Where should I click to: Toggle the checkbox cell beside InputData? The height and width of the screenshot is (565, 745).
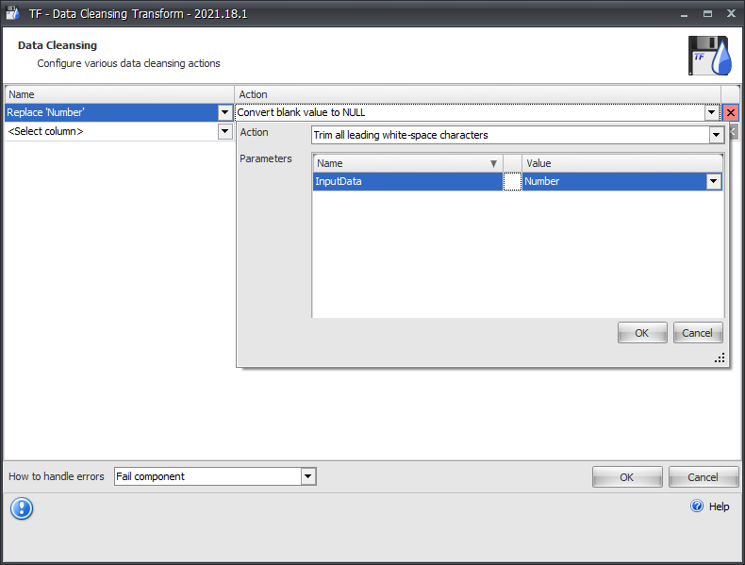(512, 181)
